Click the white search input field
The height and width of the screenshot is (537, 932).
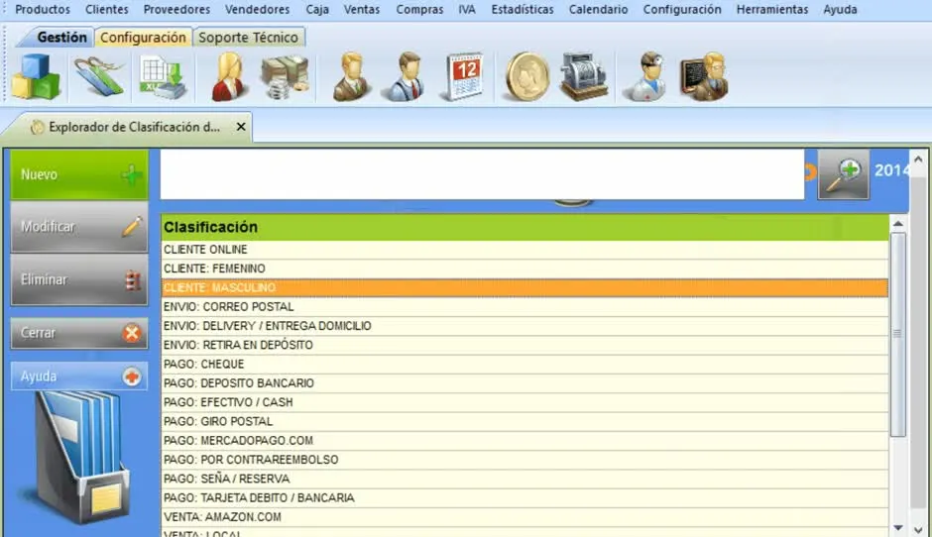pos(482,174)
